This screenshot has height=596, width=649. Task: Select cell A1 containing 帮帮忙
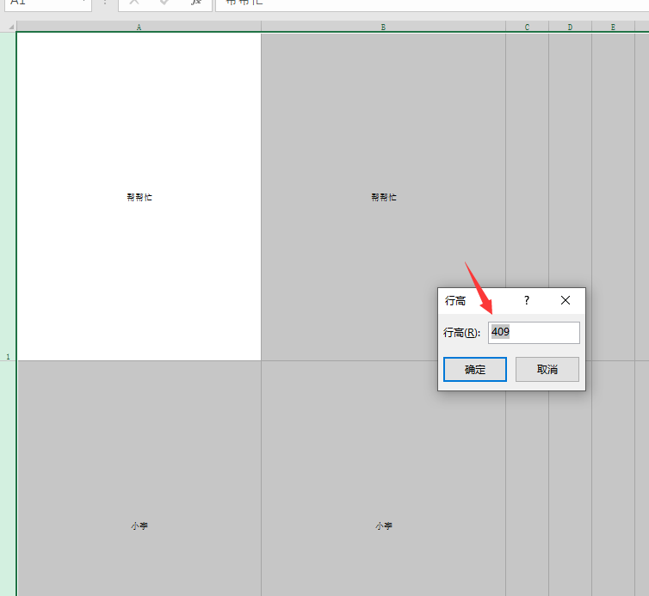[x=139, y=196]
